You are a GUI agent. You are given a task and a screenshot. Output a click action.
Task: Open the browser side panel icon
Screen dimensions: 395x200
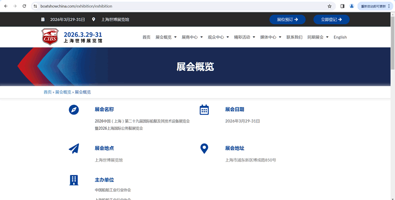click(x=342, y=6)
